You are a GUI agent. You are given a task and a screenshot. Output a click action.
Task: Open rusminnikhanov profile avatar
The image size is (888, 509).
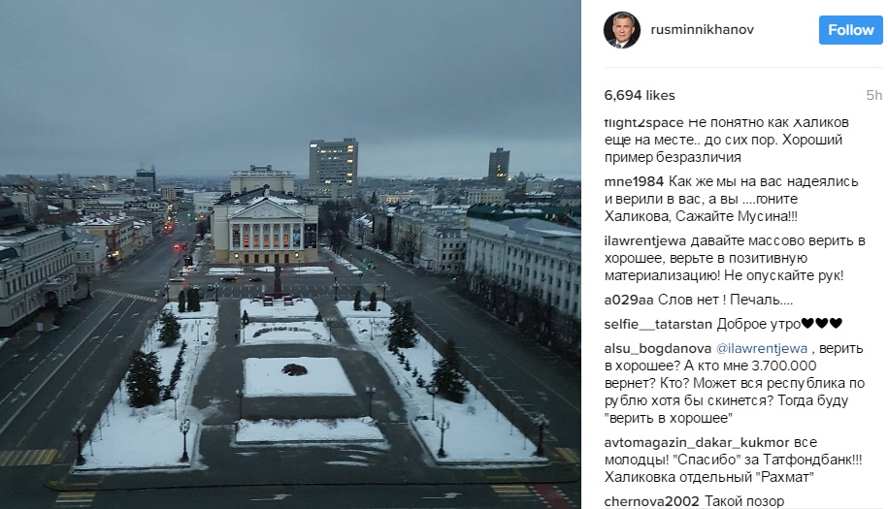pyautogui.click(x=622, y=30)
